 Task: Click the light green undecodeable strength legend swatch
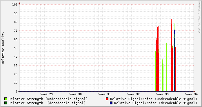point(6,99)
